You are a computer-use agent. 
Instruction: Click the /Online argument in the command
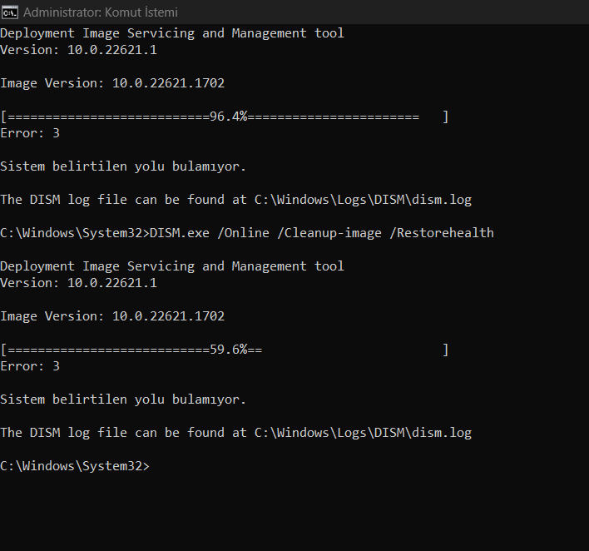click(244, 233)
